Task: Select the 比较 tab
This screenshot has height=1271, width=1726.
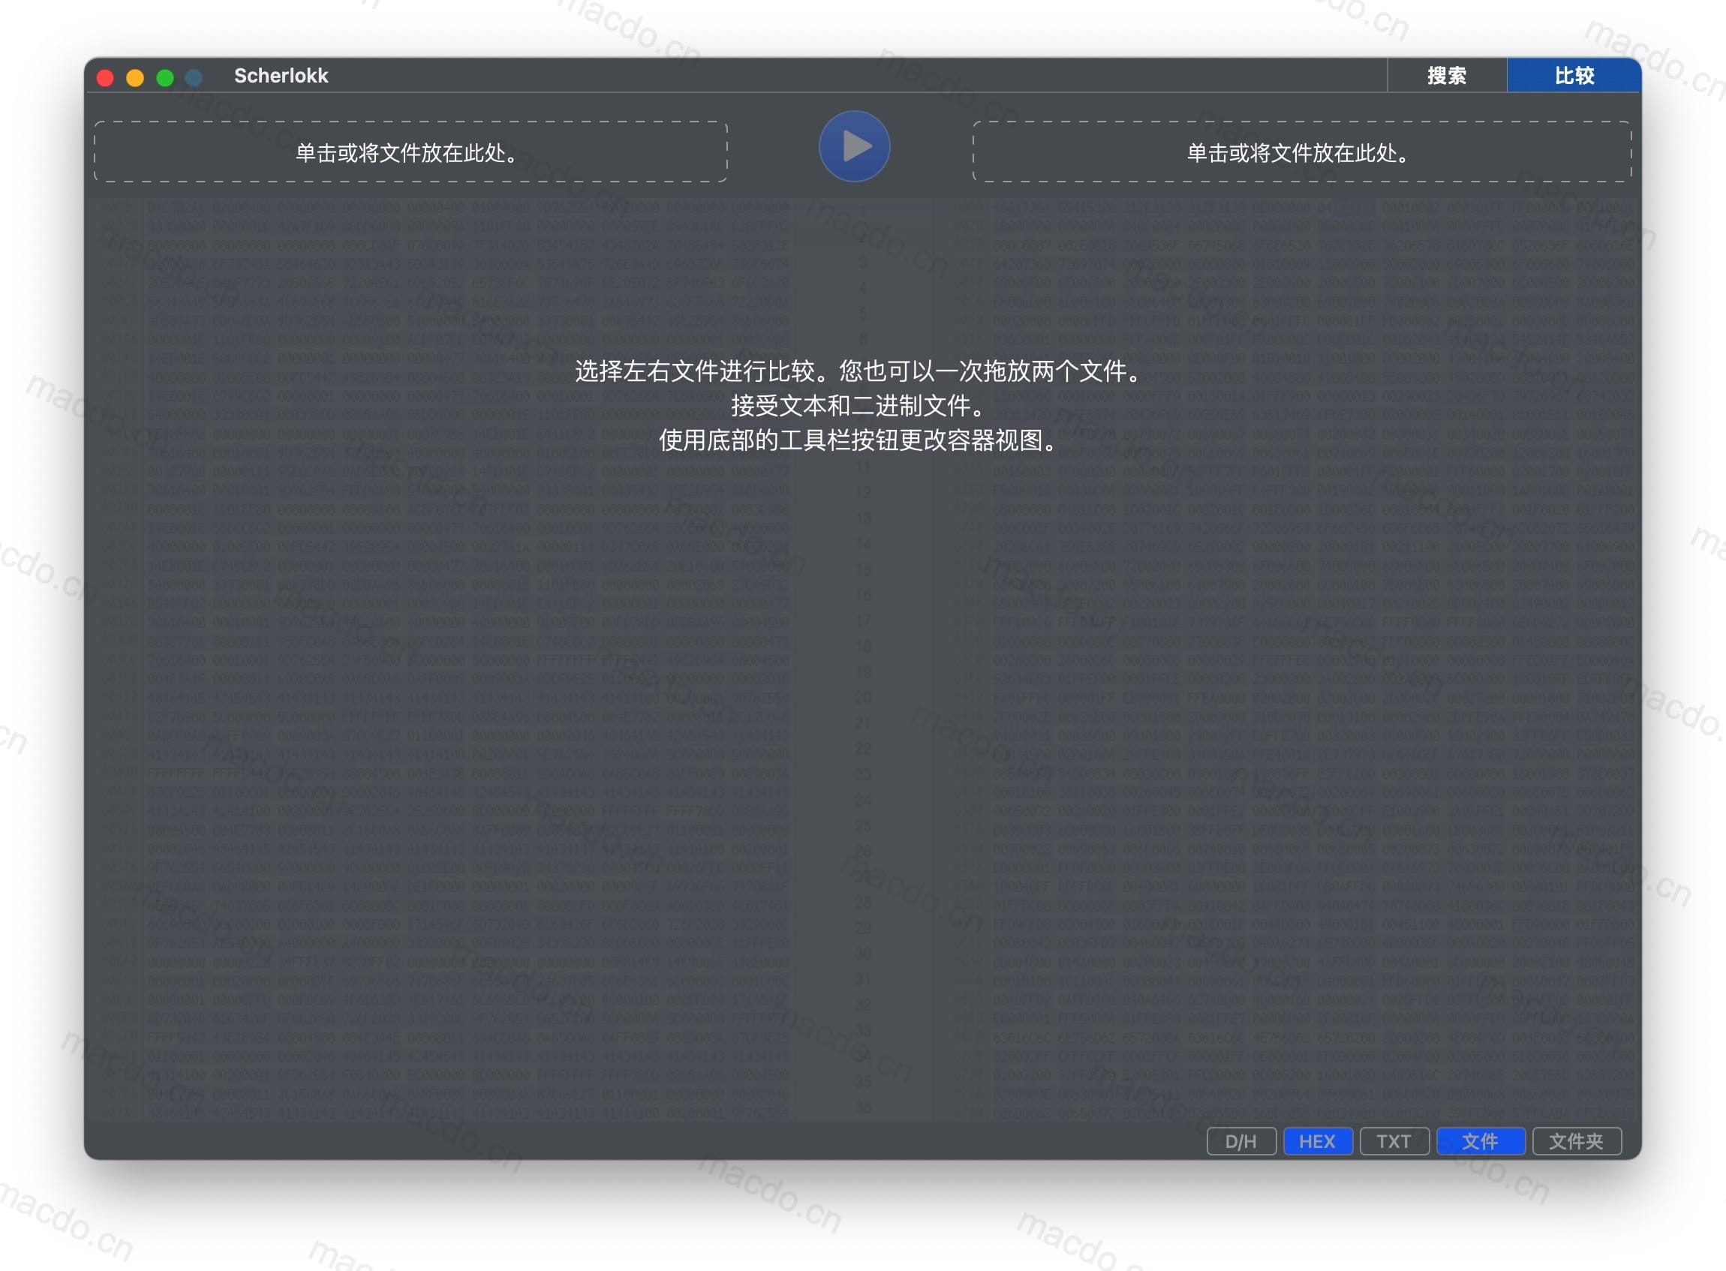Action: 1574,75
